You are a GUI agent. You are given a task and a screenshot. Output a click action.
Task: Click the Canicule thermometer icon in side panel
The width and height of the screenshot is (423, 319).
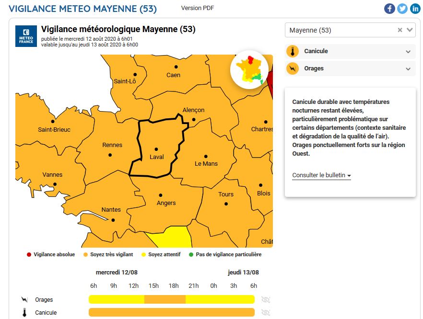pyautogui.click(x=293, y=51)
